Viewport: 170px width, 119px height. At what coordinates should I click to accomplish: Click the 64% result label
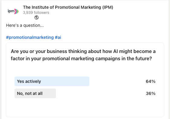coord(151,81)
